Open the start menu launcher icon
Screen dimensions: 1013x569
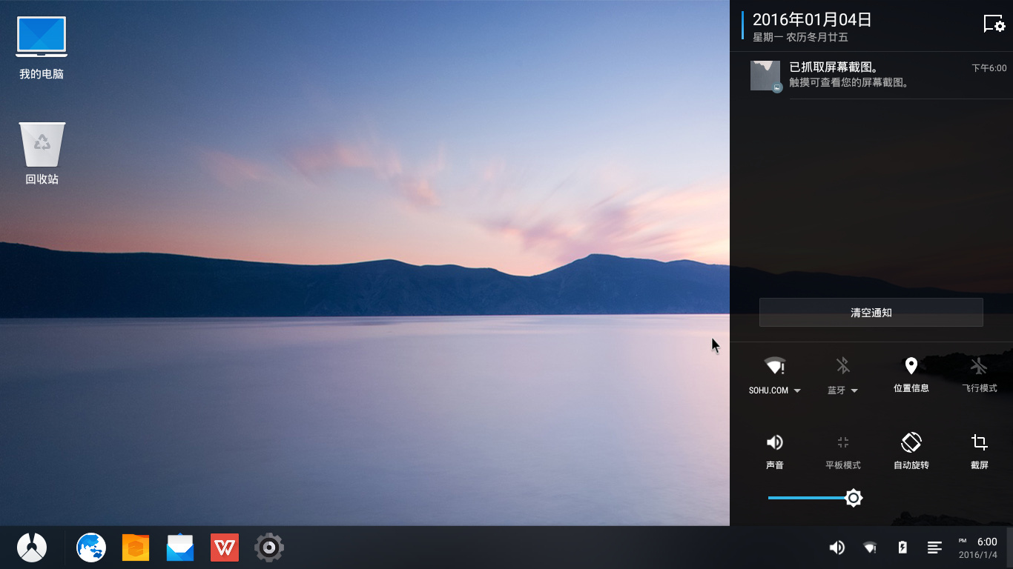(32, 548)
